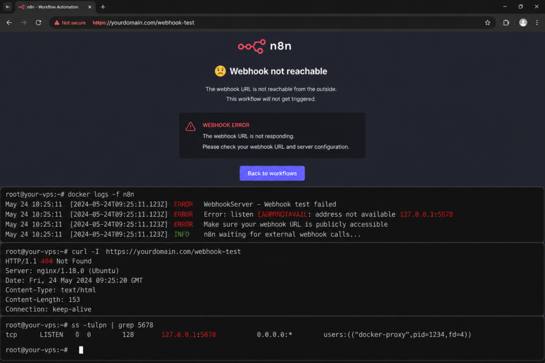Screen dimensions: 545x363
Task: Close the n8n Workflow Automation tab
Action: (89, 7)
